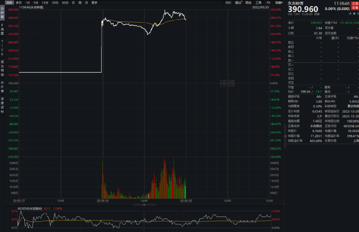The height and width of the screenshot is (232, 359).
Task: Select the 15分 interval
Action: click(45, 2)
